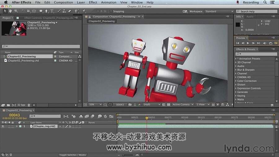Select the Eraser tool
Viewport: 279px width, 157px height.
click(69, 11)
